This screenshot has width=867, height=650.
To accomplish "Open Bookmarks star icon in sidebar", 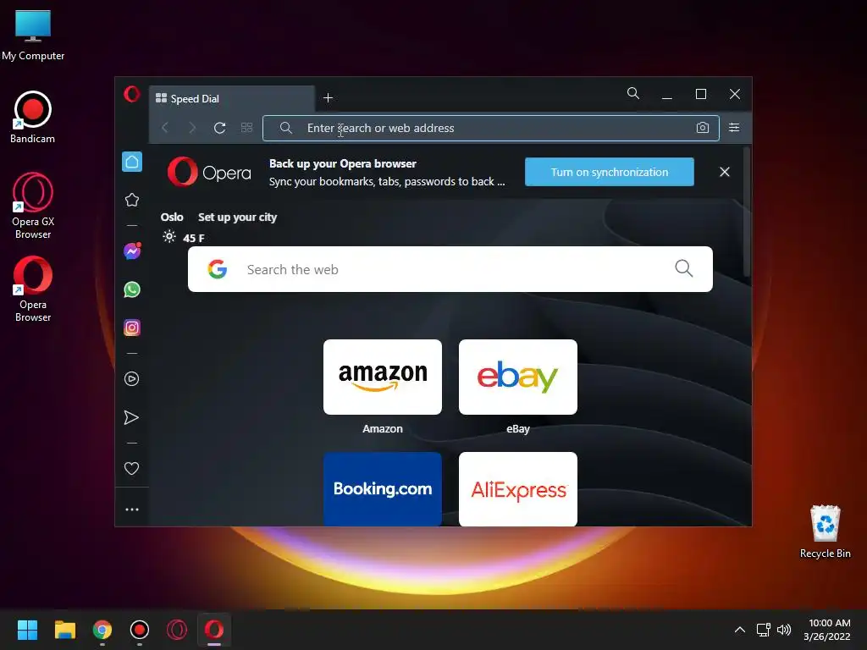I will (x=131, y=200).
